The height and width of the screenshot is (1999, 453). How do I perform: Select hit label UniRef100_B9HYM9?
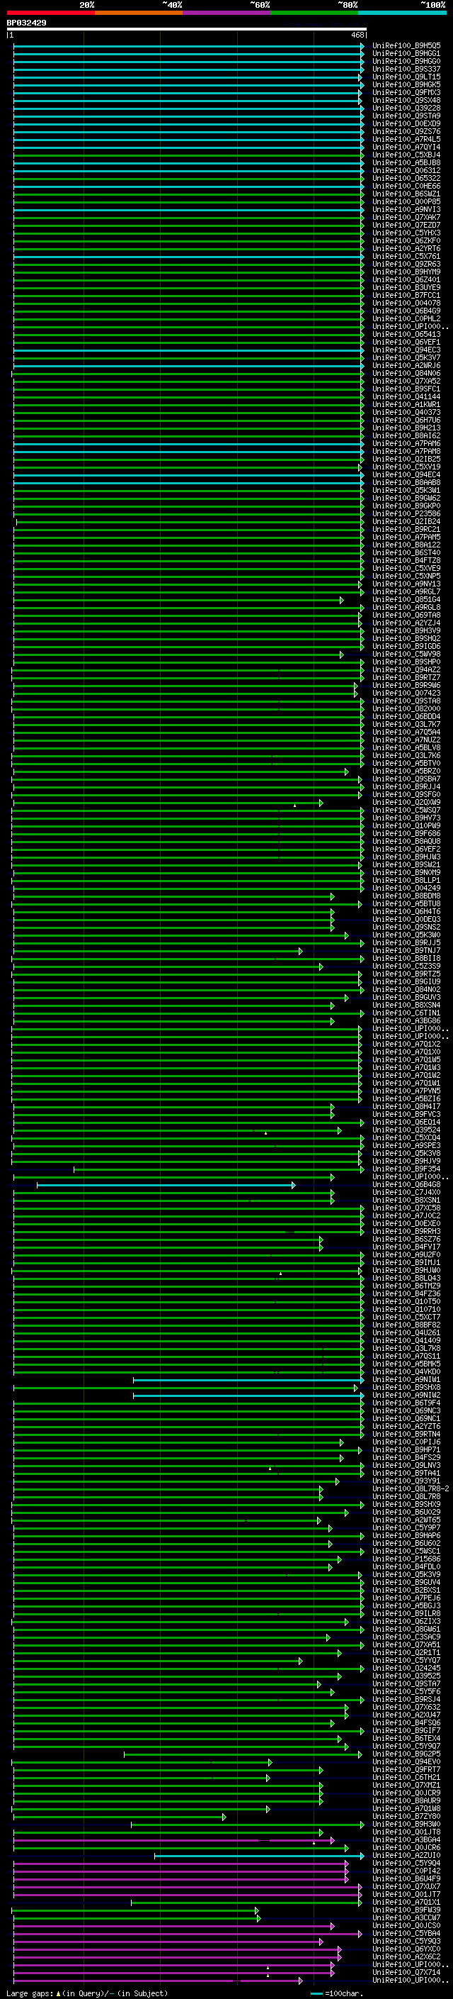[x=406, y=272]
